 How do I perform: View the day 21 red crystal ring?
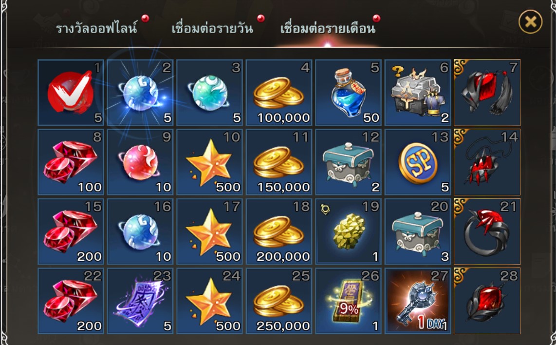pos(487,231)
